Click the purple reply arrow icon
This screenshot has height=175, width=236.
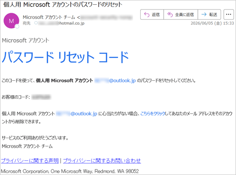point(147,15)
